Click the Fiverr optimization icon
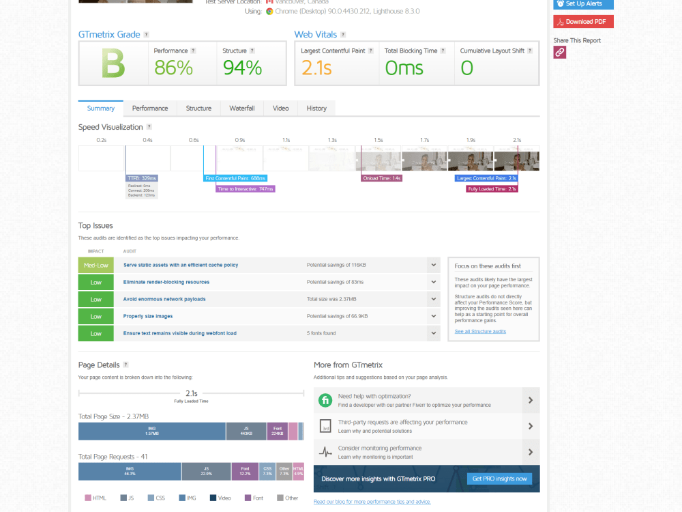682x512 pixels. pyautogui.click(x=325, y=400)
